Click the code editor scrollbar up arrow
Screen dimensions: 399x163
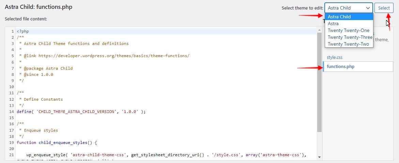319,30
